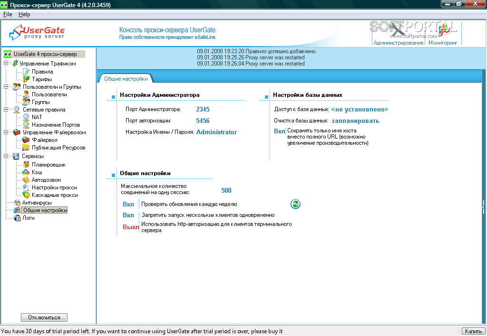Collapse the Сетевые правила node
487x336 pixels.
[6, 110]
